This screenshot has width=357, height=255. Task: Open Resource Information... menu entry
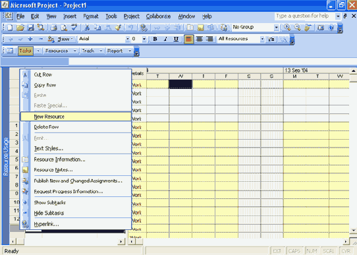click(76, 159)
